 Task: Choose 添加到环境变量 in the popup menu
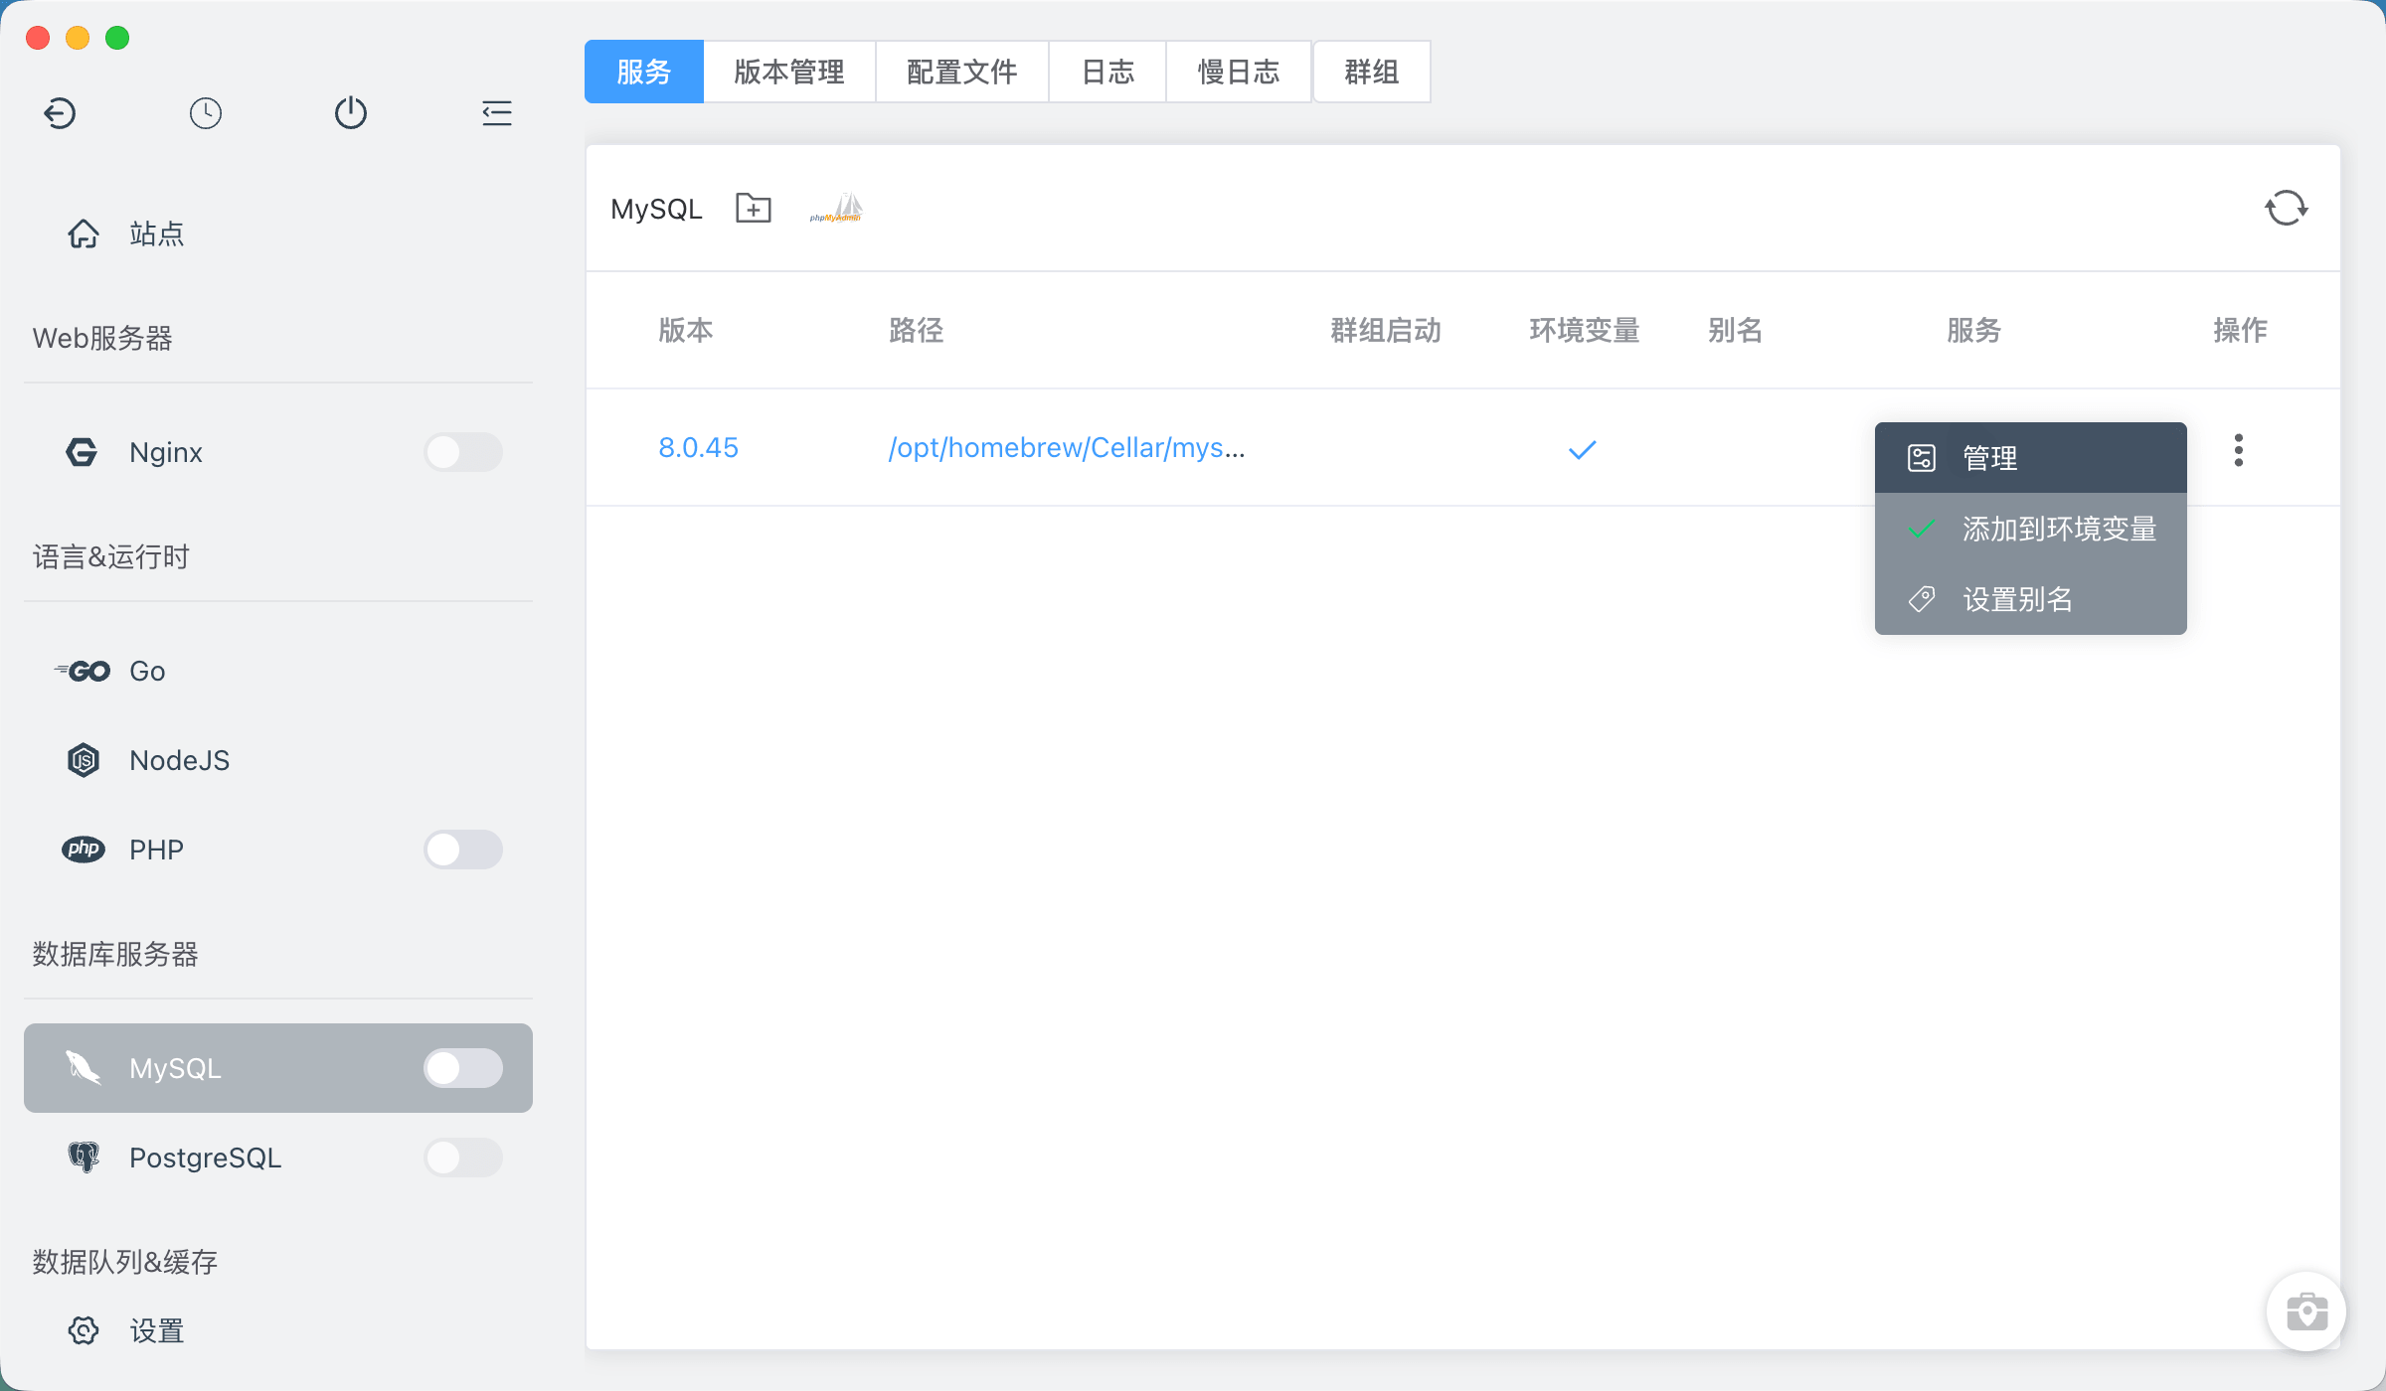pos(2030,529)
